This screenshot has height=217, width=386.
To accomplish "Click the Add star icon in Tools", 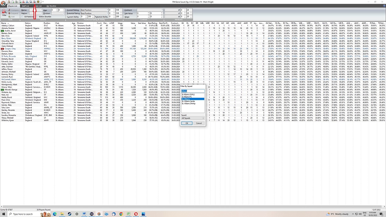I will (x=9, y=17).
